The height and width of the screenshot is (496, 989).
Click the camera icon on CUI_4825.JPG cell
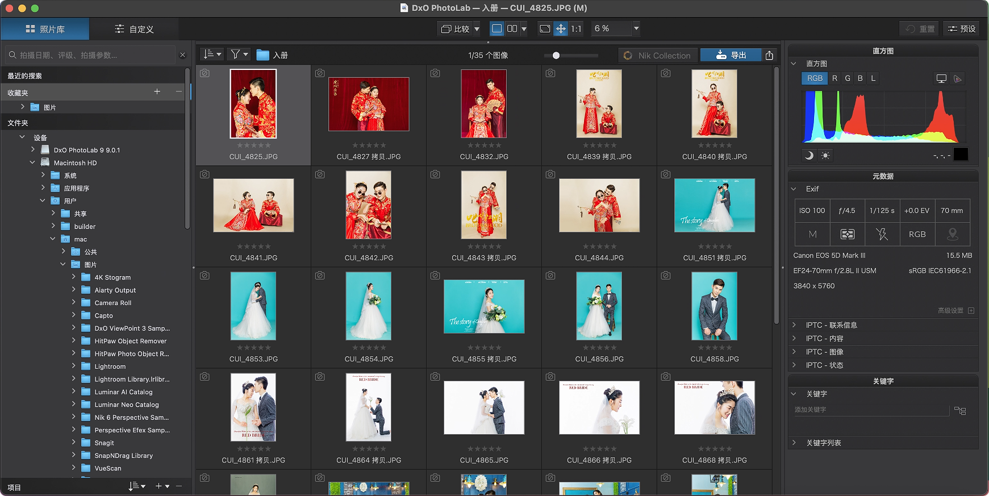205,73
